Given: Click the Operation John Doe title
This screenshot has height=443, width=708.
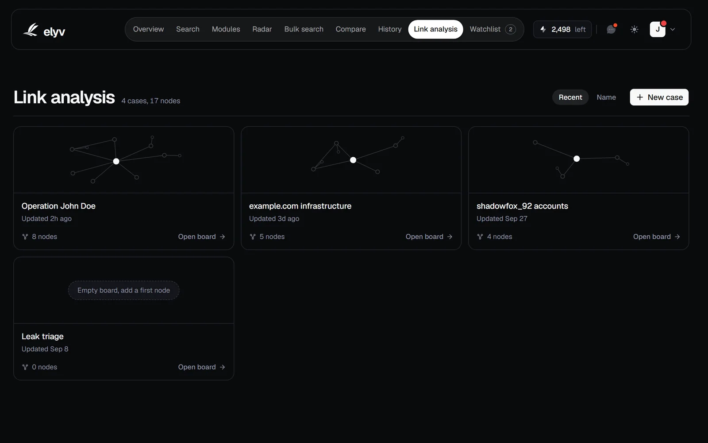Looking at the screenshot, I should click(x=58, y=206).
